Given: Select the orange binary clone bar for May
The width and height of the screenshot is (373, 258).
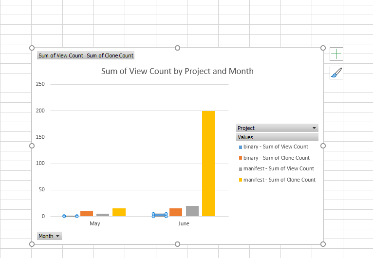Looking at the screenshot, I should tap(87, 214).
